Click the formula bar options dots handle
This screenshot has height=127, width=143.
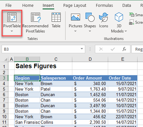point(90,49)
